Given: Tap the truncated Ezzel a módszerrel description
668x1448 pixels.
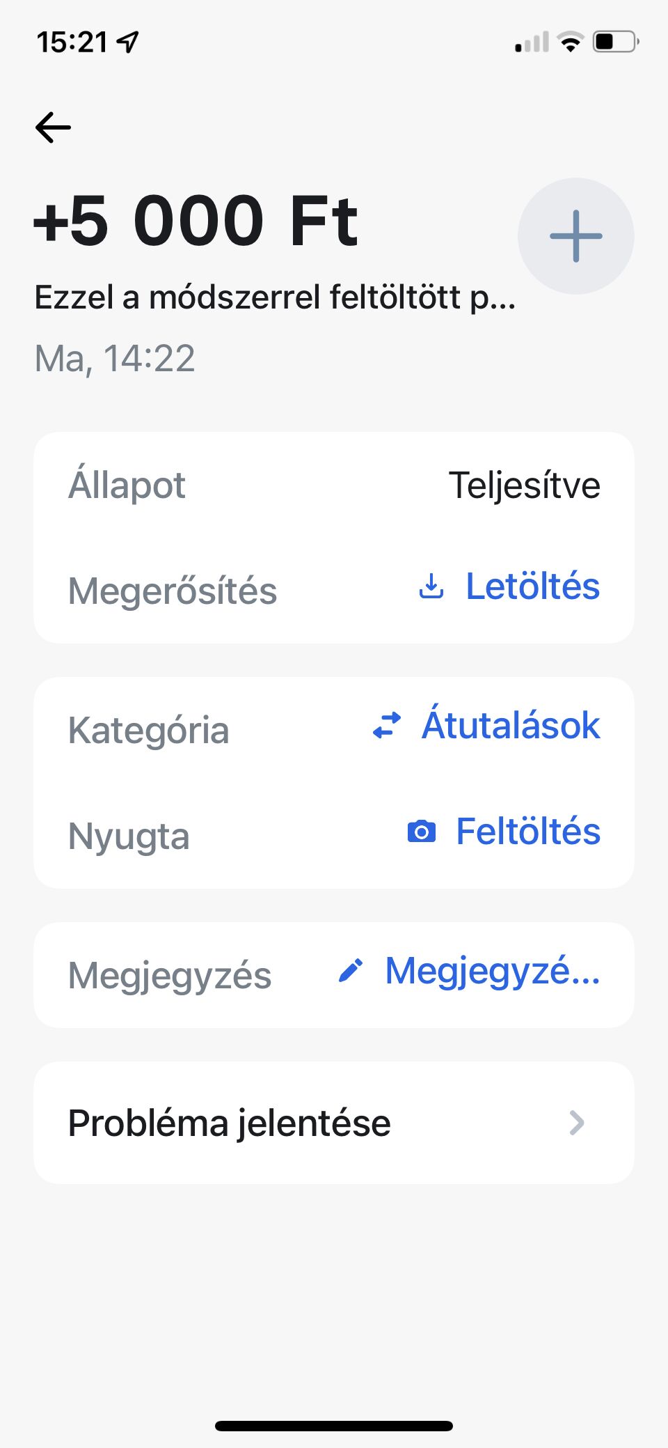Looking at the screenshot, I should [x=275, y=297].
